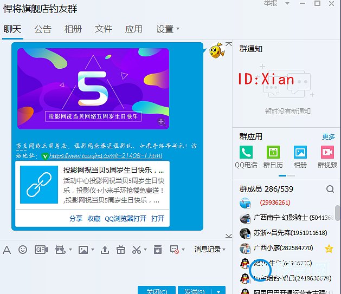Open the 设置 dropdown menu

168,29
